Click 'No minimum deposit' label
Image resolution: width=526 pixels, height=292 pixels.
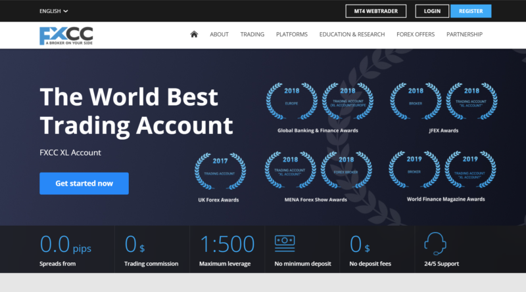pyautogui.click(x=302, y=264)
